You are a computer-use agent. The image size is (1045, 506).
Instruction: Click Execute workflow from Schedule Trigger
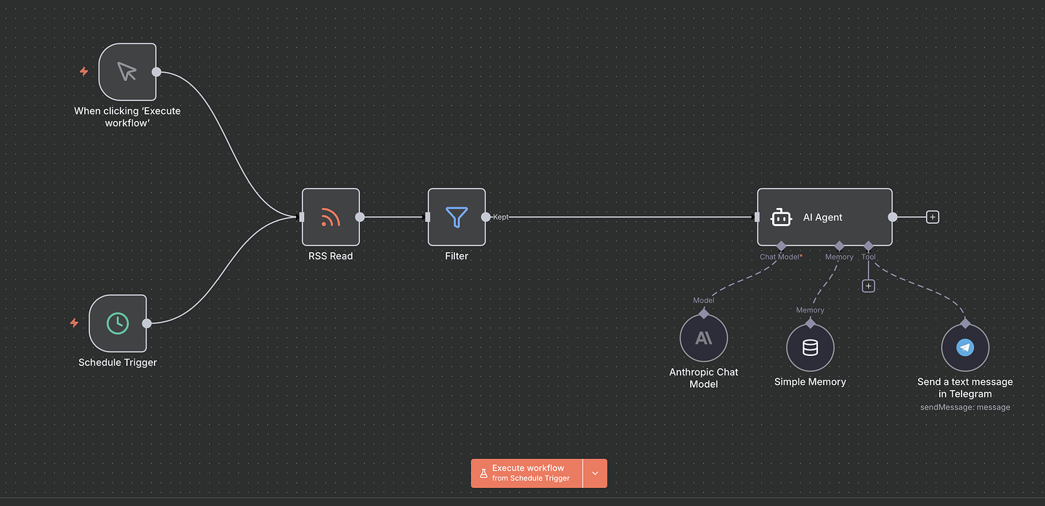pos(526,473)
